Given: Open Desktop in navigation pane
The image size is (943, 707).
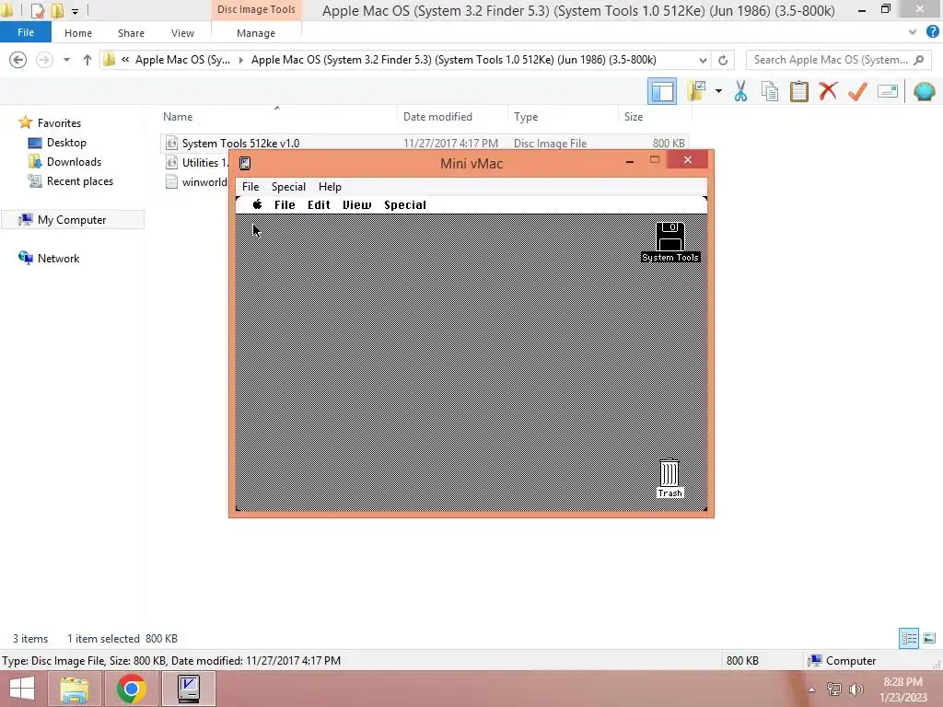Looking at the screenshot, I should coord(66,143).
